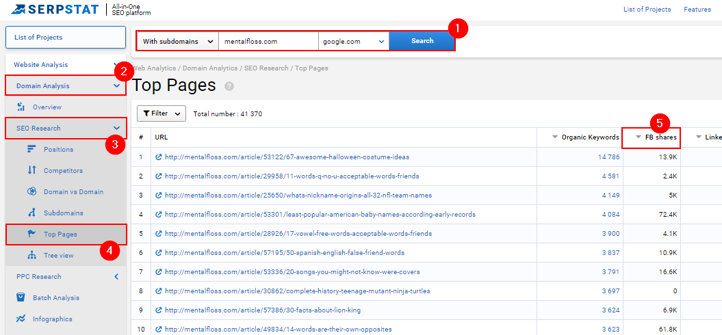This screenshot has height=335, width=722.
Task: Click the Search button
Action: pos(422,41)
